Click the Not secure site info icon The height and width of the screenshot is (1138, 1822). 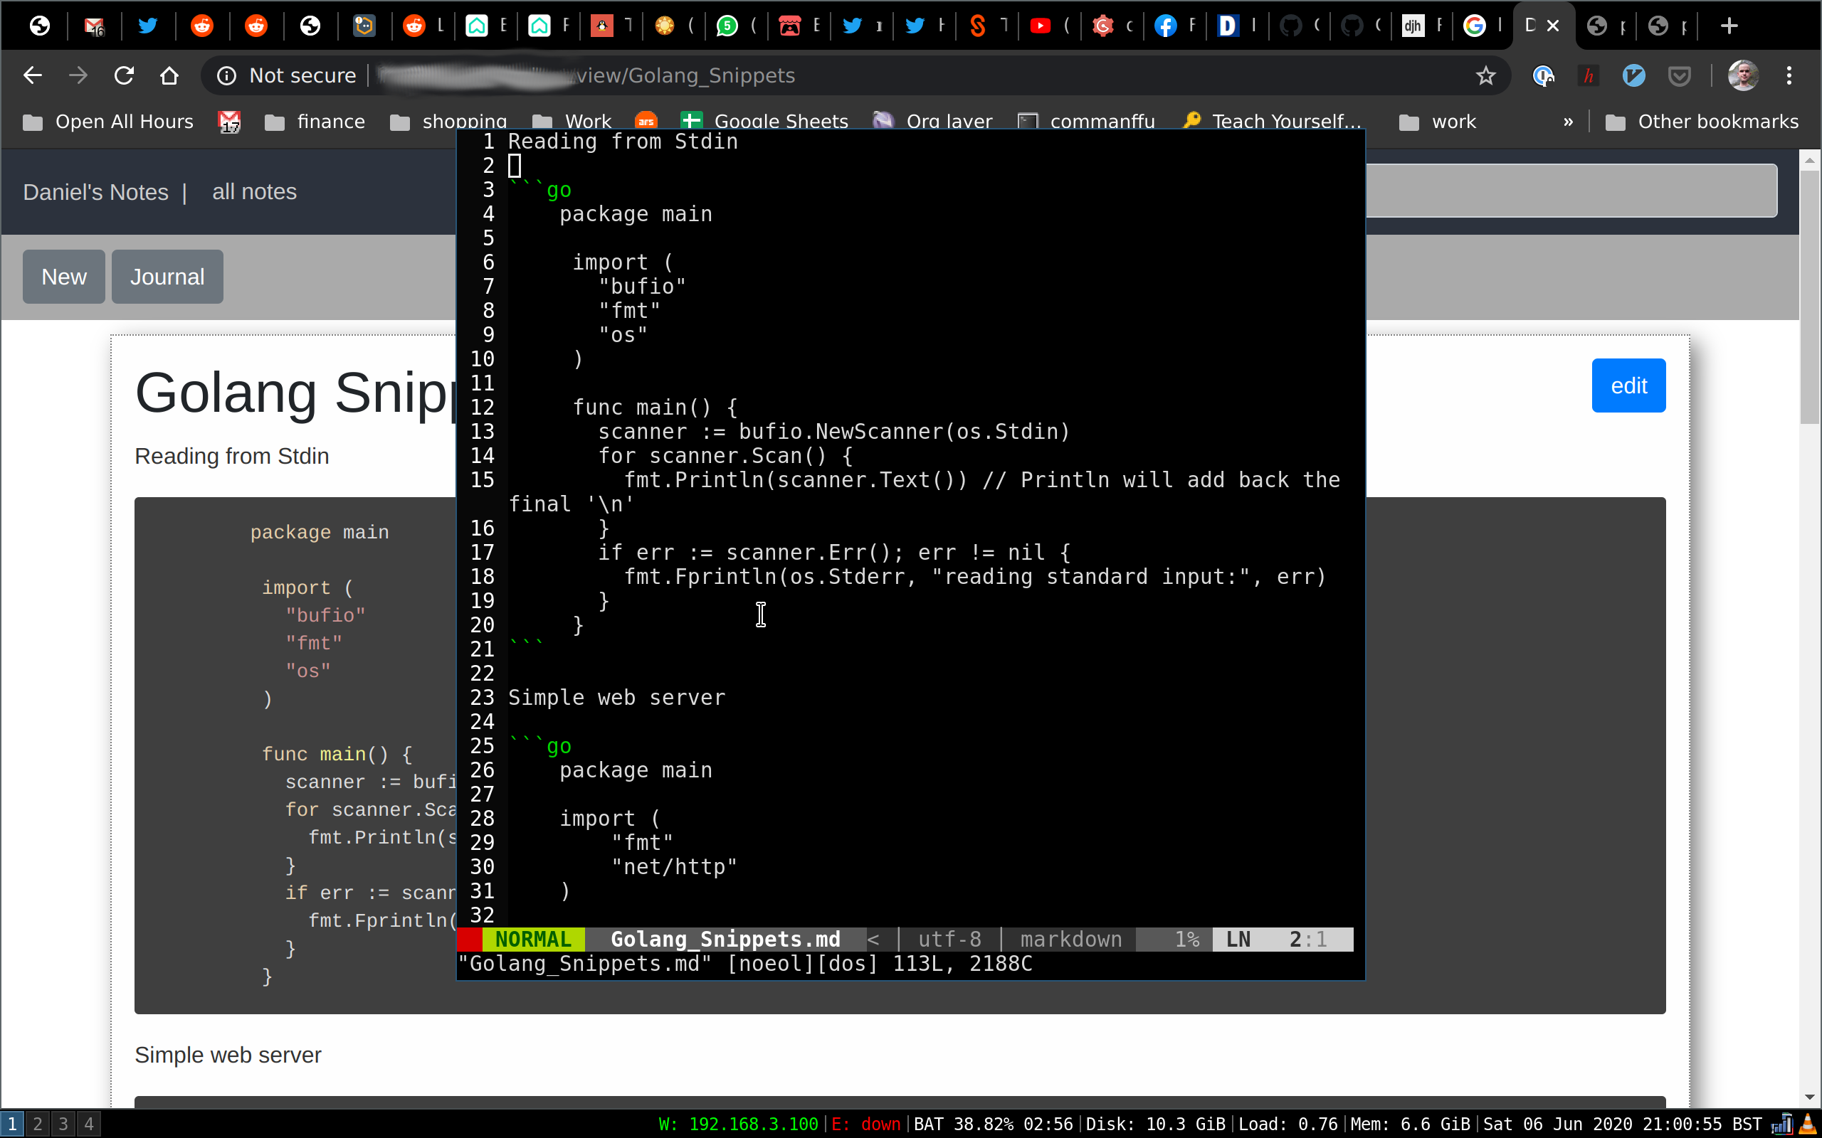pyautogui.click(x=226, y=75)
